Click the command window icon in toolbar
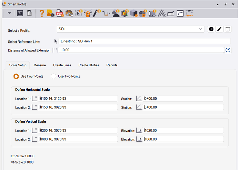The width and height of the screenshot is (238, 170). click(x=20, y=13)
